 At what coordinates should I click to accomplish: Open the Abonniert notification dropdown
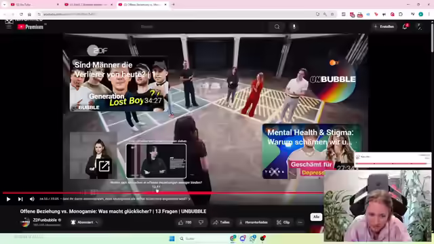(x=84, y=222)
